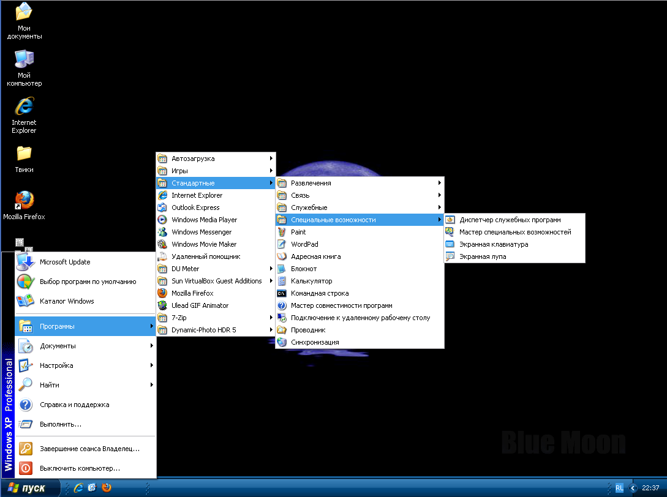Viewport: 667px width, 497px height.
Task: Click the Paint icon
Action: coord(282,232)
